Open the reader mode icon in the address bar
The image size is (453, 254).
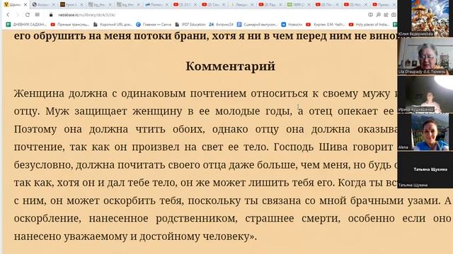[x=370, y=15]
